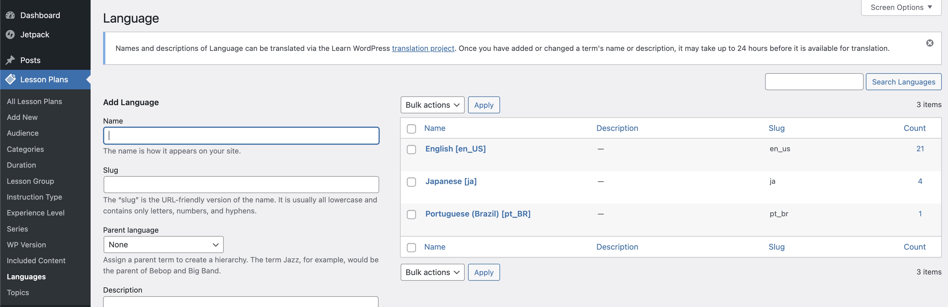Click the Lesson Plans sidebar icon

10,79
